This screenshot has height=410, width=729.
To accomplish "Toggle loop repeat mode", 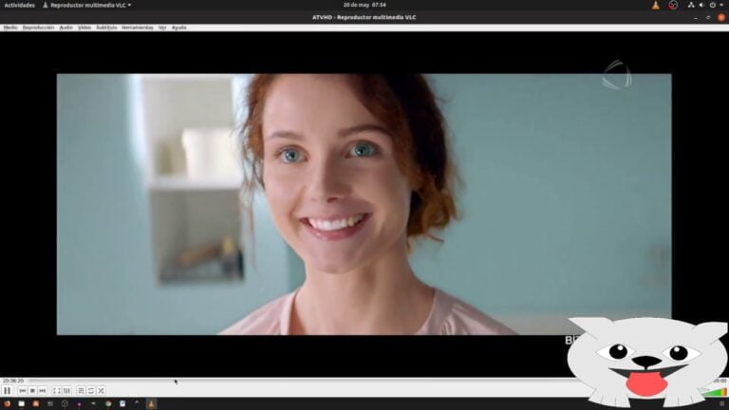I will (x=91, y=390).
